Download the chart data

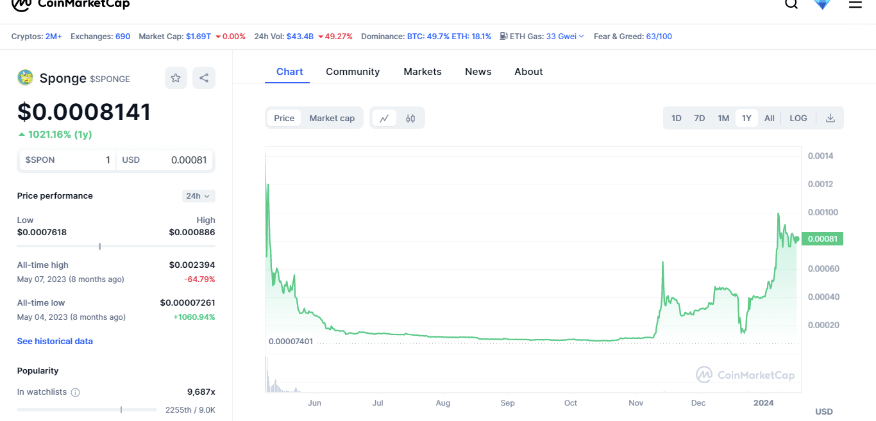(x=830, y=118)
